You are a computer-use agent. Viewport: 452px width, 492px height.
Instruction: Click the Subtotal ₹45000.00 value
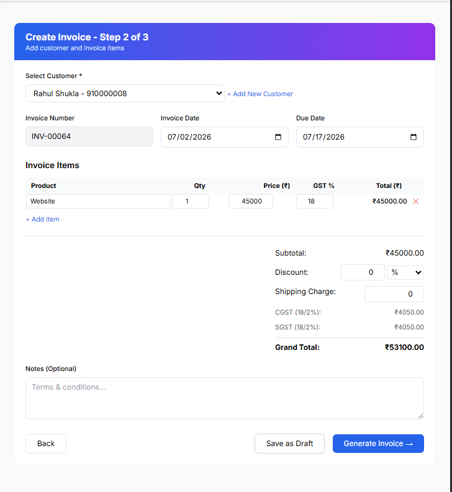tap(405, 253)
